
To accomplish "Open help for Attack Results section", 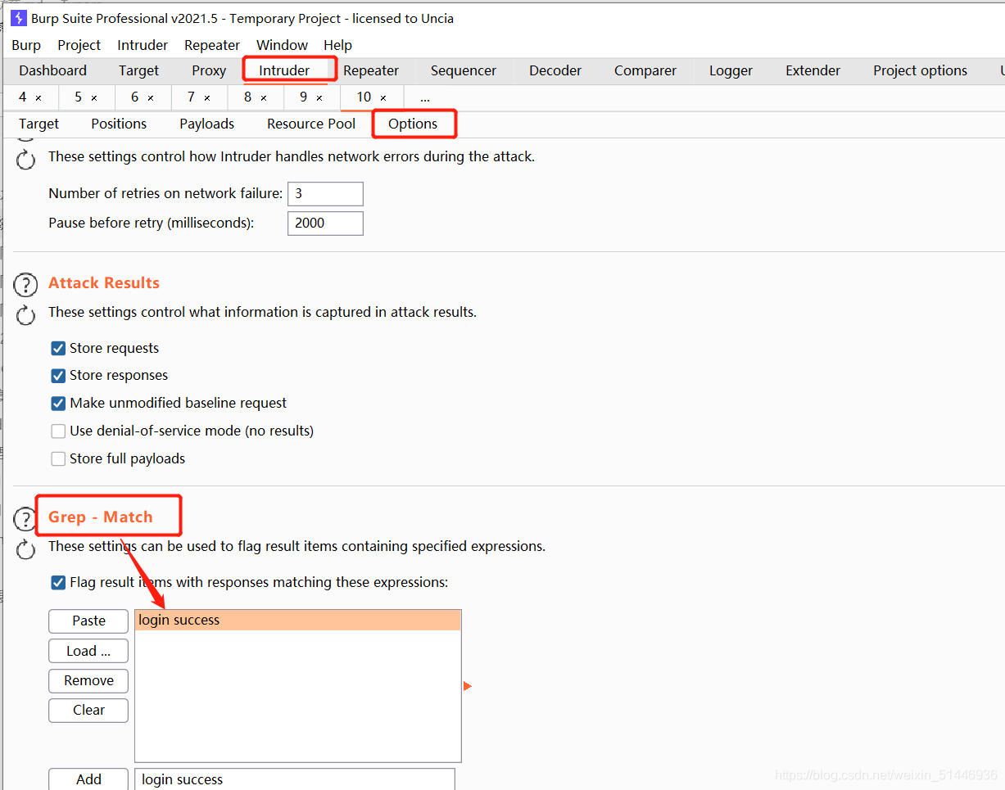I will pyautogui.click(x=26, y=285).
